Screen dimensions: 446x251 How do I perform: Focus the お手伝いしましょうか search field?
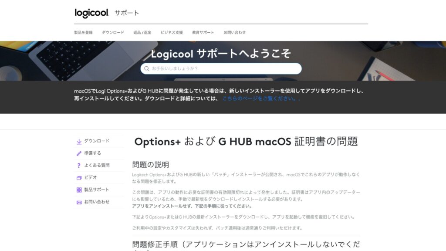click(224, 69)
